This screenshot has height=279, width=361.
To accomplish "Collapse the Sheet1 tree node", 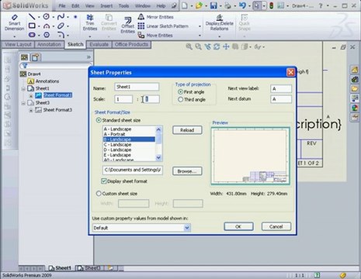I will click(23, 88).
